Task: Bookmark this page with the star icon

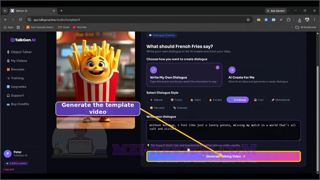Action: 248,20
